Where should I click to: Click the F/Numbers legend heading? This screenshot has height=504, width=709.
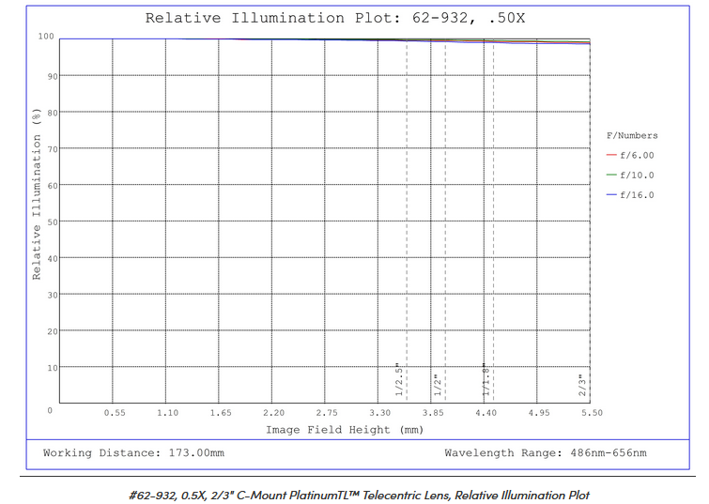point(632,136)
